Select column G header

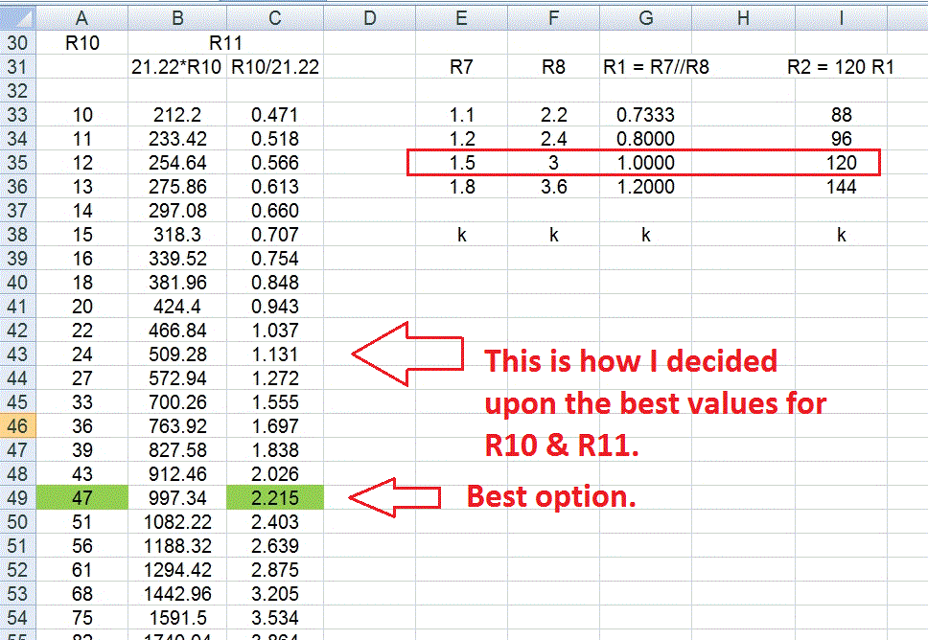(645, 17)
